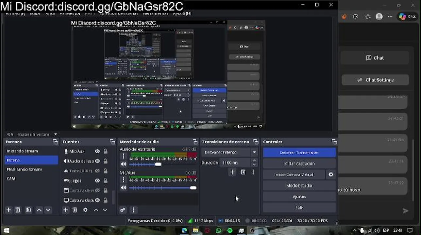421x235 pixels.
Task: Move scene down in Escenas panel
Action: tap(48, 210)
